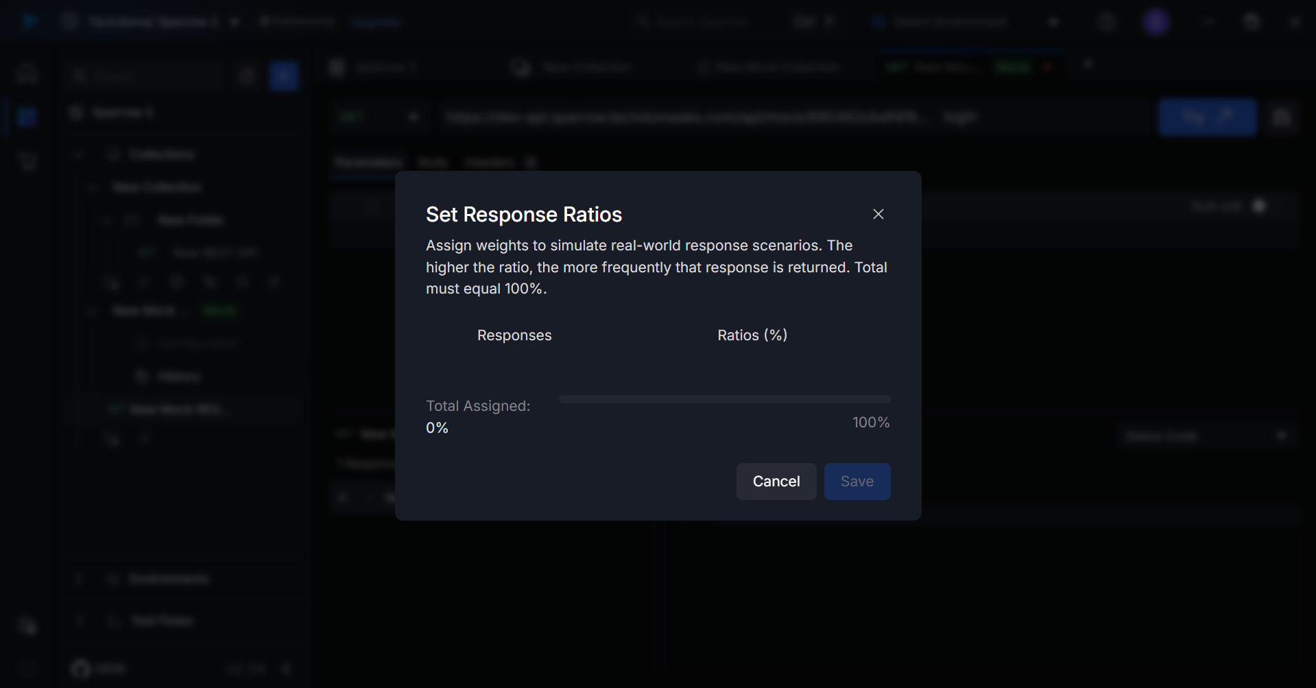
Task: Click the Home icon in left sidebar
Action: [x=27, y=73]
